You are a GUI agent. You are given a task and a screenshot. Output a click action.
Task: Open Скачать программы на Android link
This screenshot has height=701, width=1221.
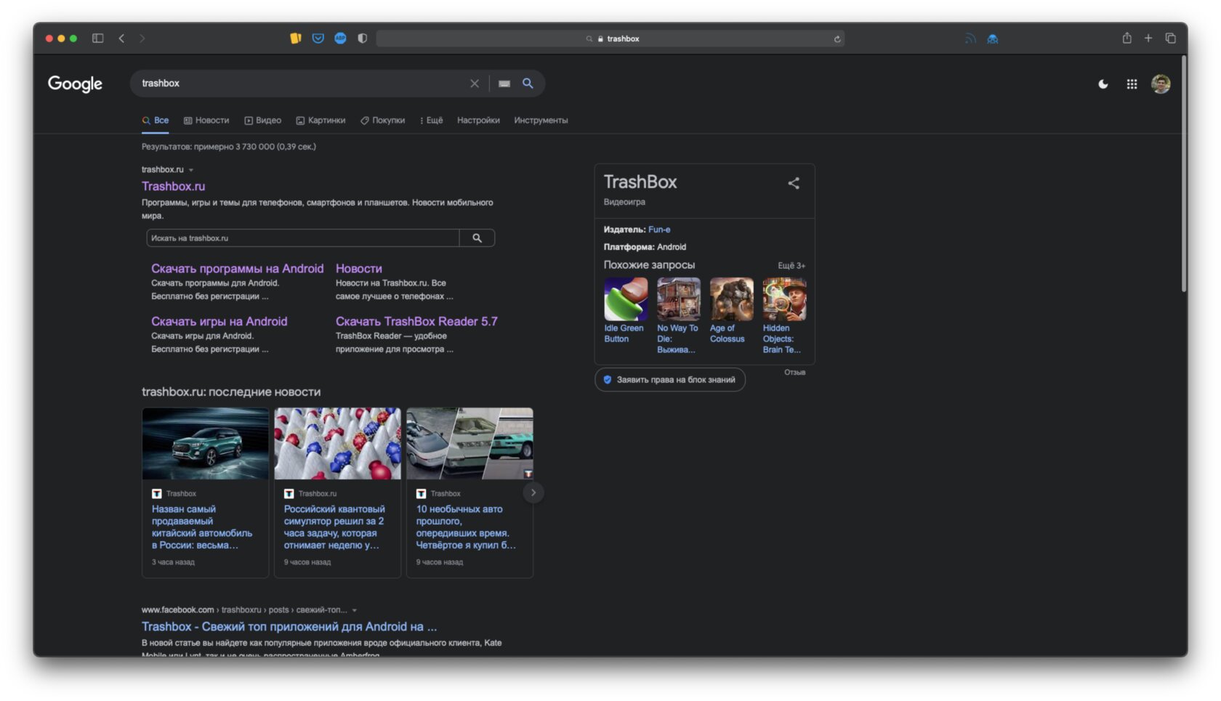click(237, 269)
